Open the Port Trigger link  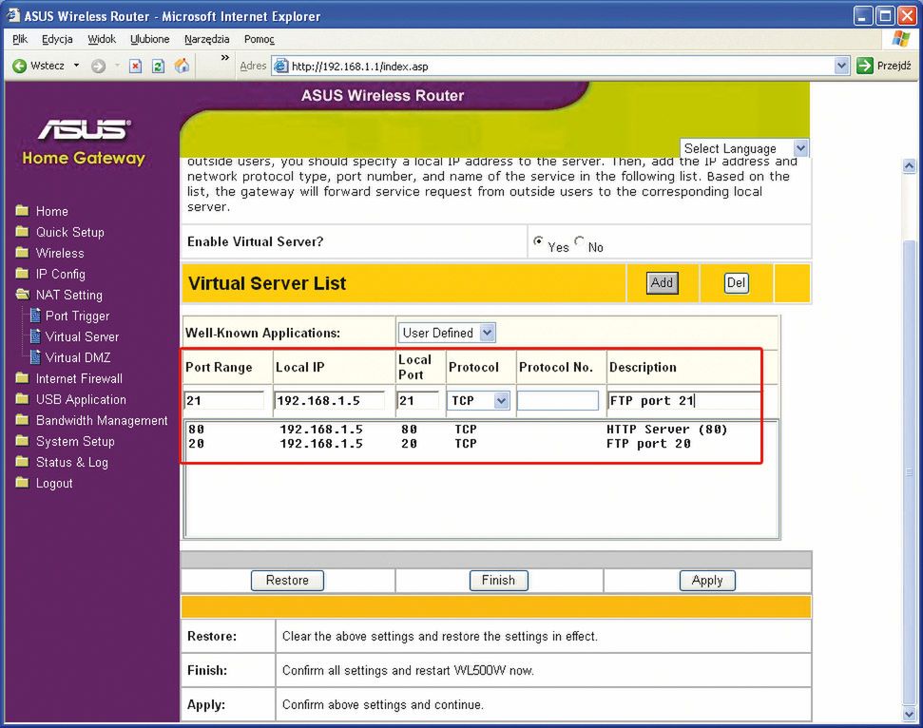point(77,316)
